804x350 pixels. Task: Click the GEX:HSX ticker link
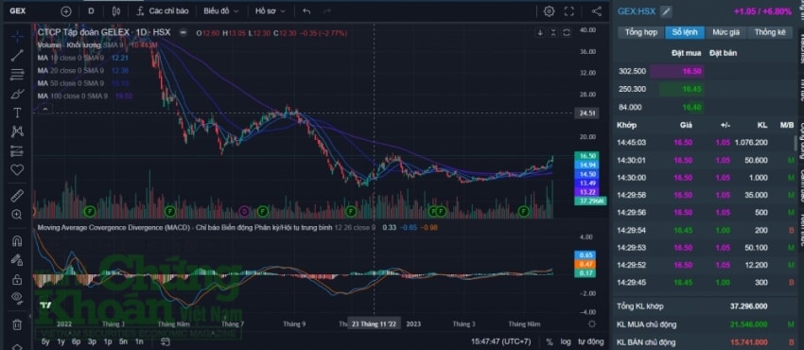(637, 11)
